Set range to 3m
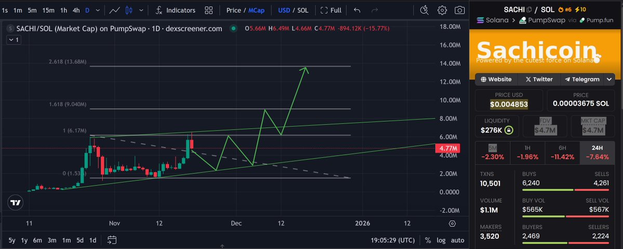Image resolution: width=623 pixels, height=249 pixels. (x=51, y=240)
